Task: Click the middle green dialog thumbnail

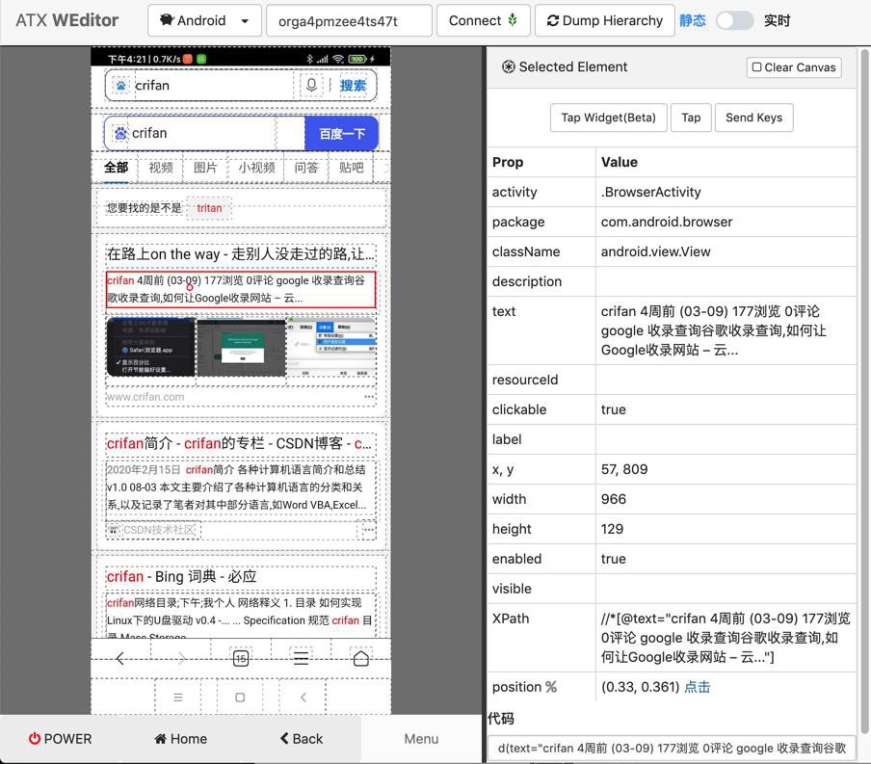Action: tap(242, 348)
